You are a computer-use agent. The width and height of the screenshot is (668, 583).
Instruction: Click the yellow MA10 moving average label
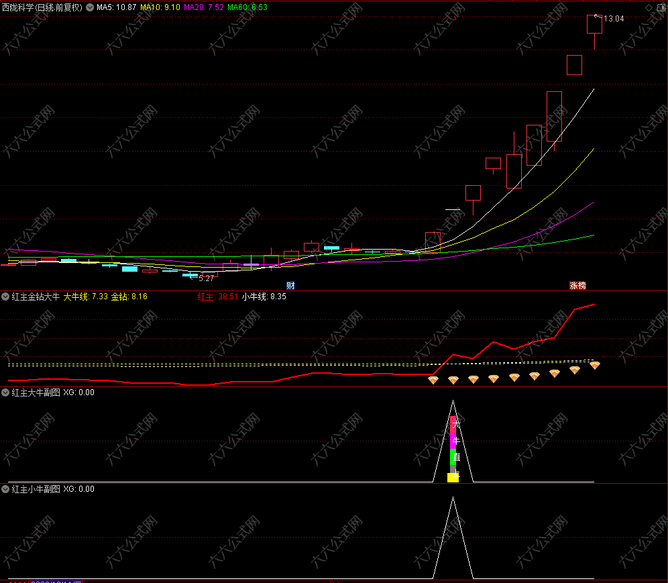click(x=160, y=7)
